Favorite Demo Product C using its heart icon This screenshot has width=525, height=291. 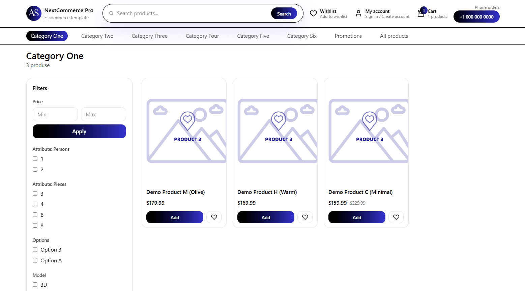pos(396,217)
